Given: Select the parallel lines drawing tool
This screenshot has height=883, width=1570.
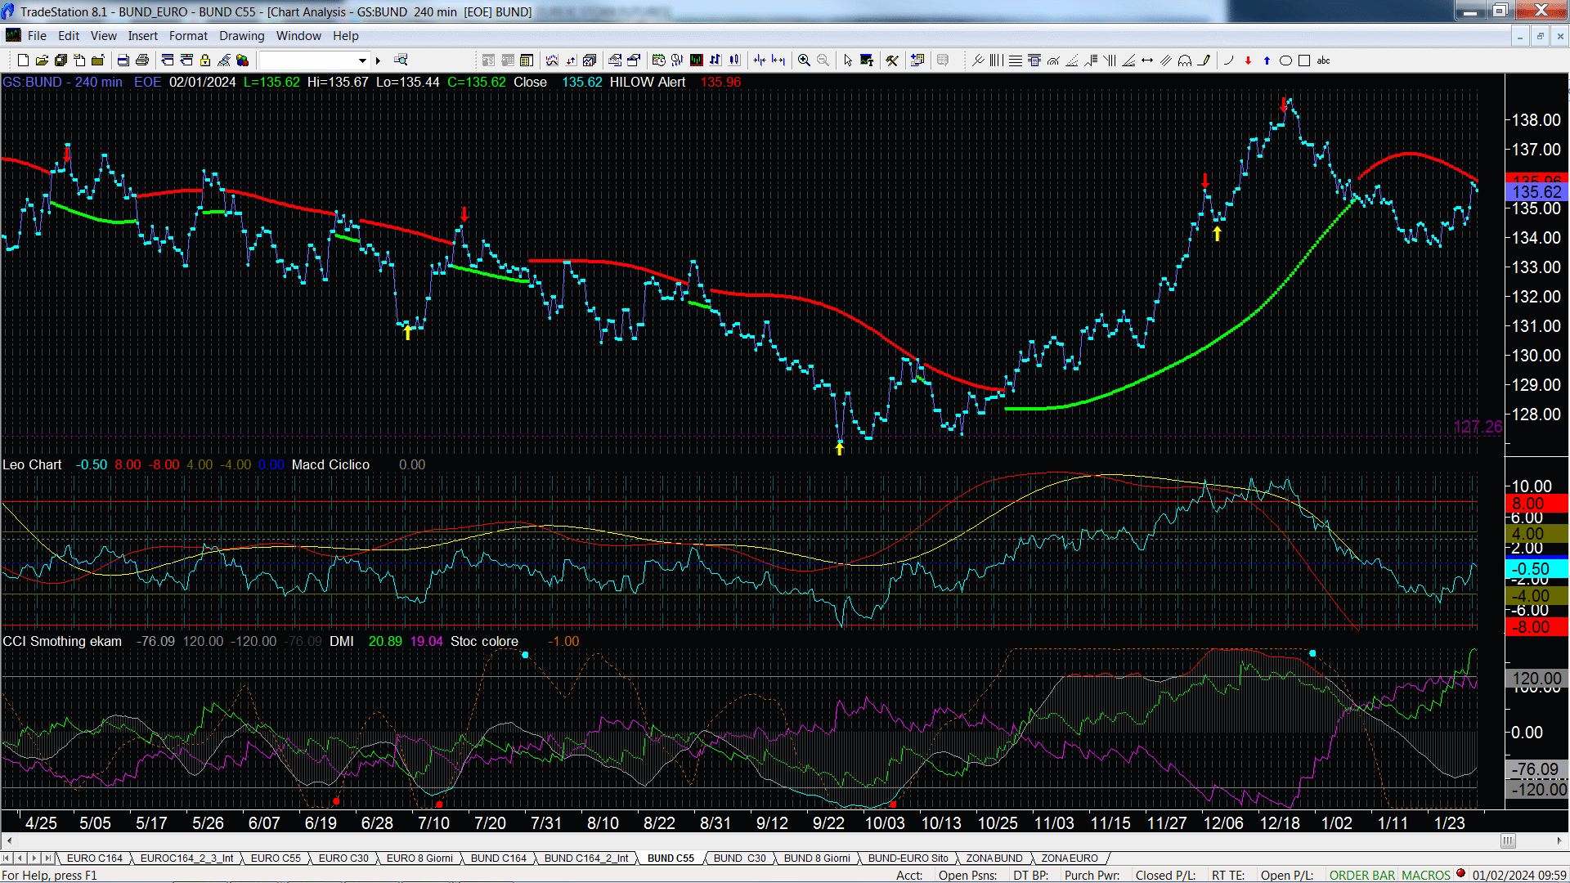Looking at the screenshot, I should 1166,61.
